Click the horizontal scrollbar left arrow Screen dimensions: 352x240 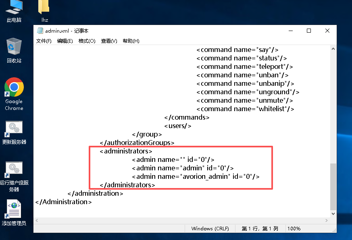click(37, 221)
